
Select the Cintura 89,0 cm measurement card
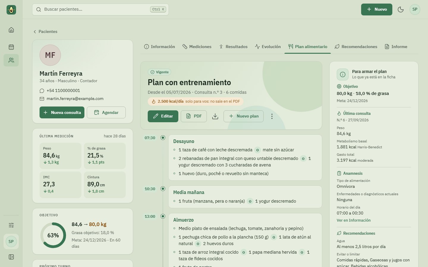[105, 185]
